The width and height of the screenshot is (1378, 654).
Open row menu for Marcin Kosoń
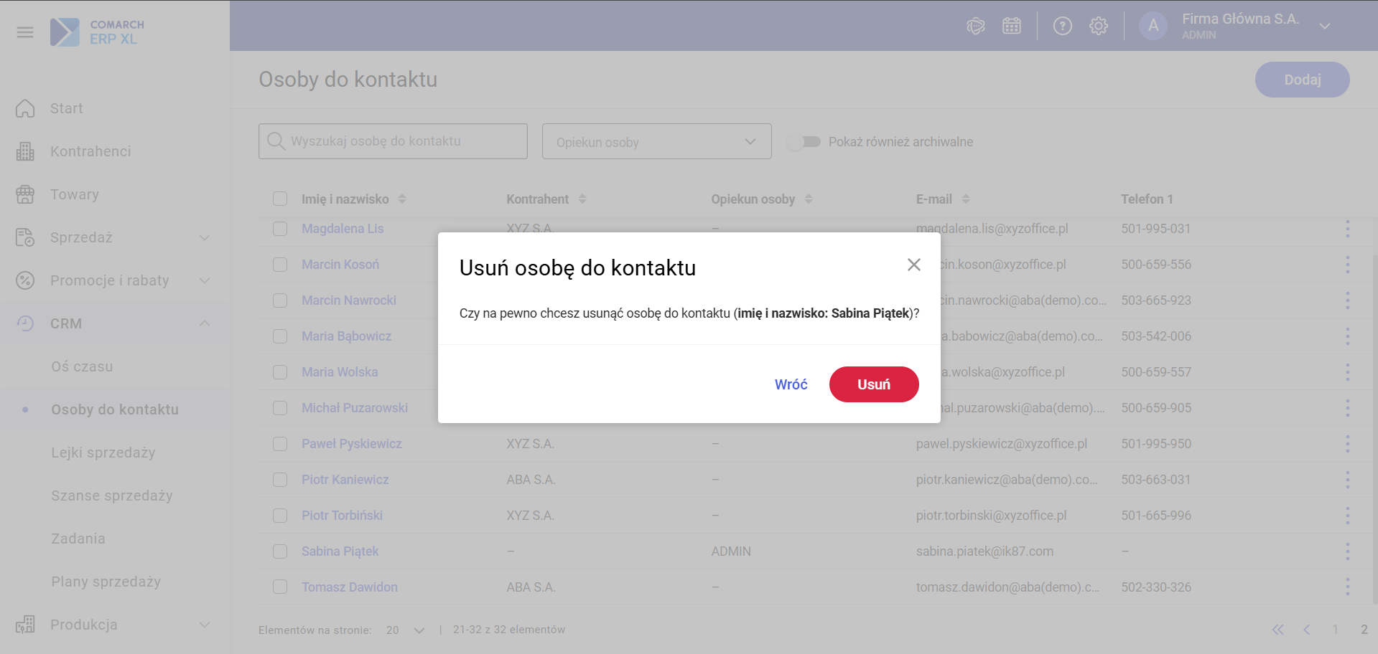click(x=1347, y=265)
